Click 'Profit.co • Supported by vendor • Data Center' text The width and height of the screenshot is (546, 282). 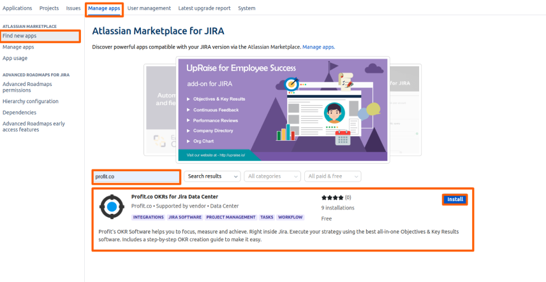pyautogui.click(x=185, y=206)
